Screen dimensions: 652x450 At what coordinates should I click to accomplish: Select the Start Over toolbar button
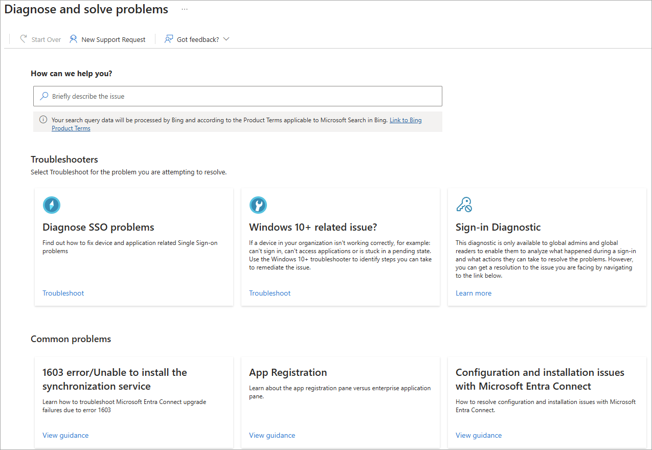coord(46,39)
